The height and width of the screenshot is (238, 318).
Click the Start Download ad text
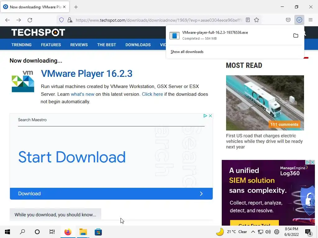pyautogui.click(x=72, y=157)
